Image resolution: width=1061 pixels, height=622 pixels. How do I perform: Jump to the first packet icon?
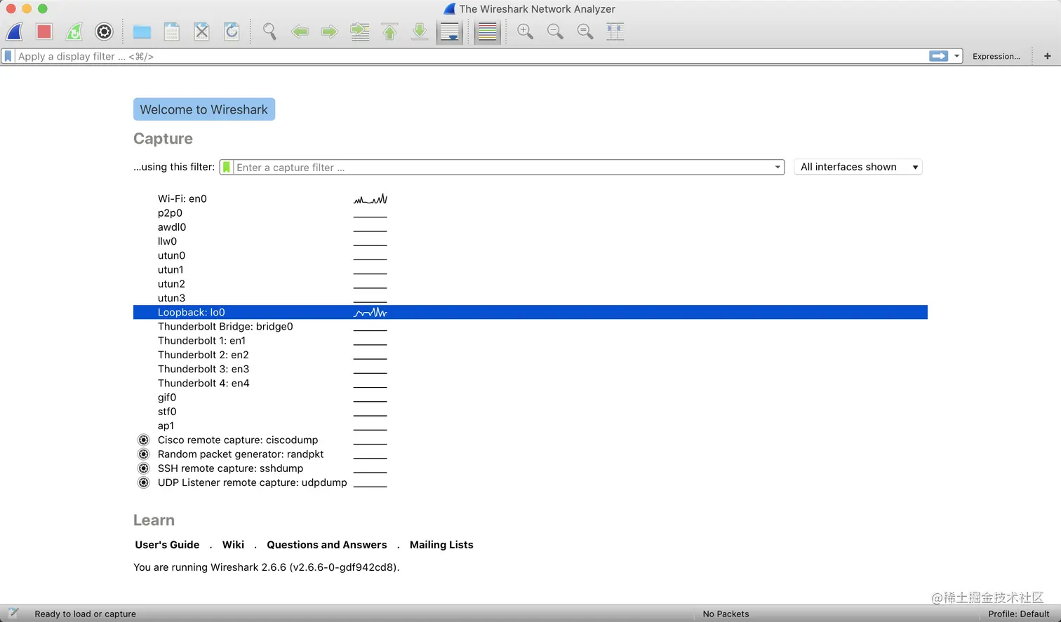click(389, 32)
